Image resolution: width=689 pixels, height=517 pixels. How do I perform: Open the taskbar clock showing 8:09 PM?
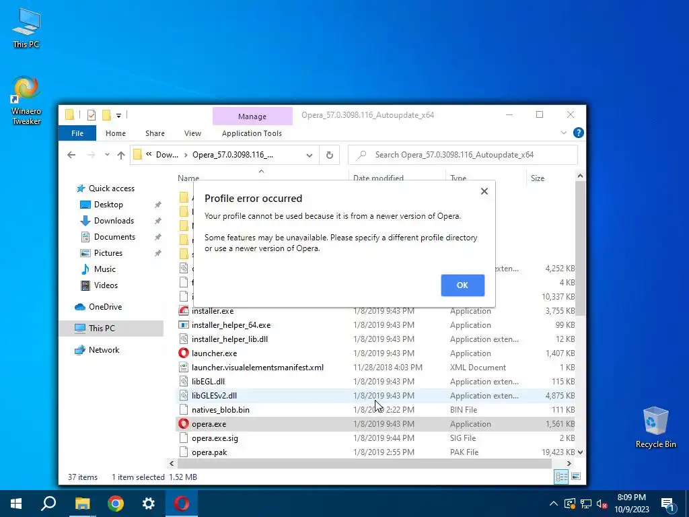(x=631, y=504)
